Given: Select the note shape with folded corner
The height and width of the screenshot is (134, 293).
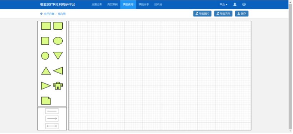Looking at the screenshot, I should (x=46, y=101).
